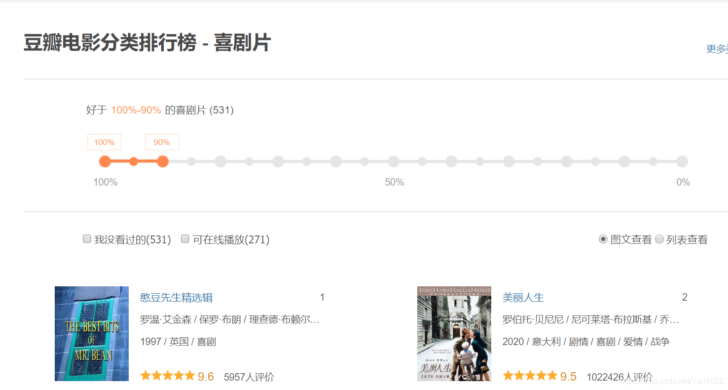Click the star rating of 美丽人生
Viewport: 728px width, 390px height.
tap(530, 376)
